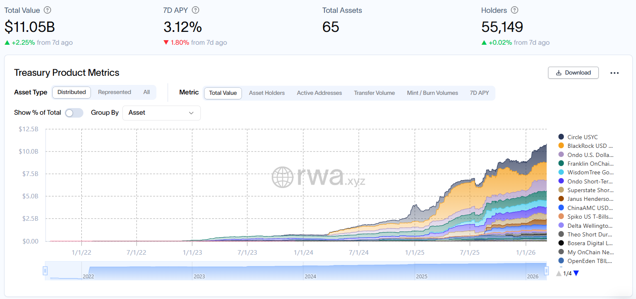Select the All asset type option
The image size is (636, 299).
pyautogui.click(x=146, y=92)
